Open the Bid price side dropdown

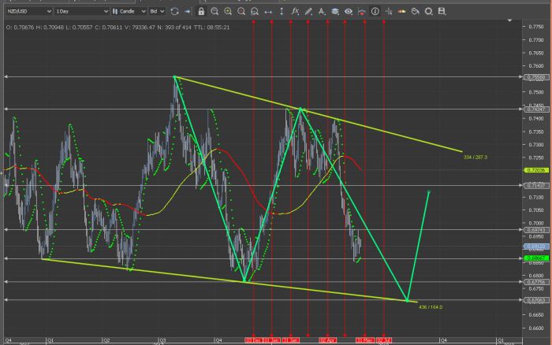pos(157,11)
